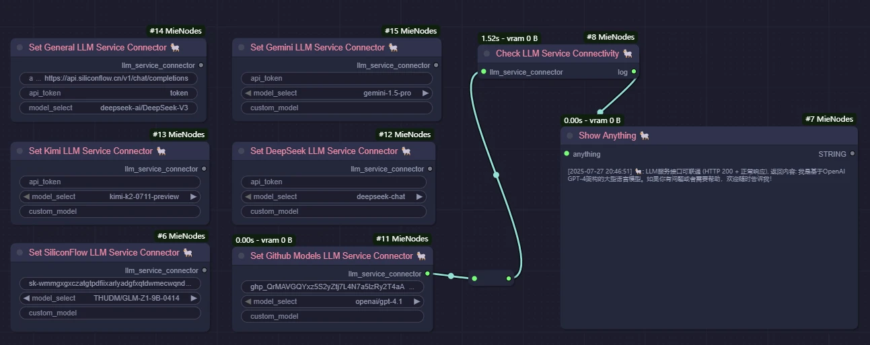The width and height of the screenshot is (870, 345).
Task: Select previous model before kimi-k2-0711-preview
Action: [x=26, y=196]
